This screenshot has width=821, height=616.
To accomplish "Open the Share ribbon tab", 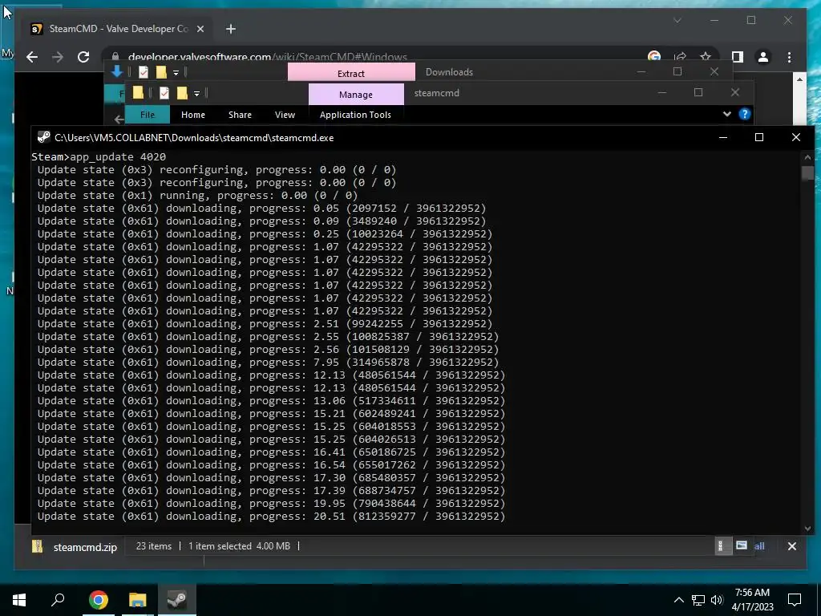I will coord(240,115).
